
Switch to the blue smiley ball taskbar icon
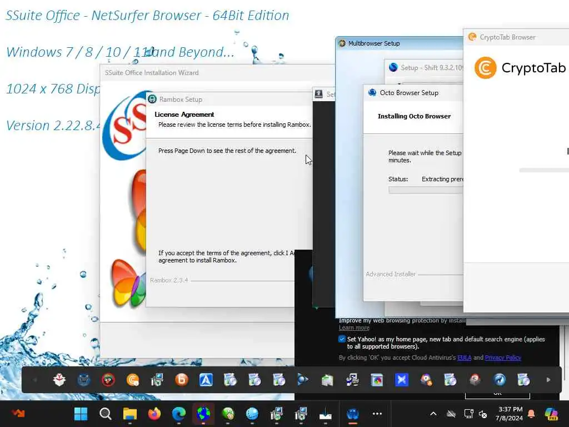tap(252, 414)
